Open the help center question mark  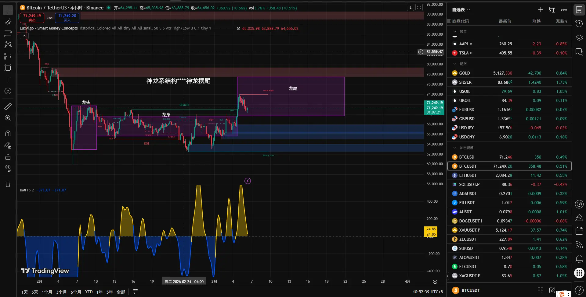pyautogui.click(x=579, y=290)
